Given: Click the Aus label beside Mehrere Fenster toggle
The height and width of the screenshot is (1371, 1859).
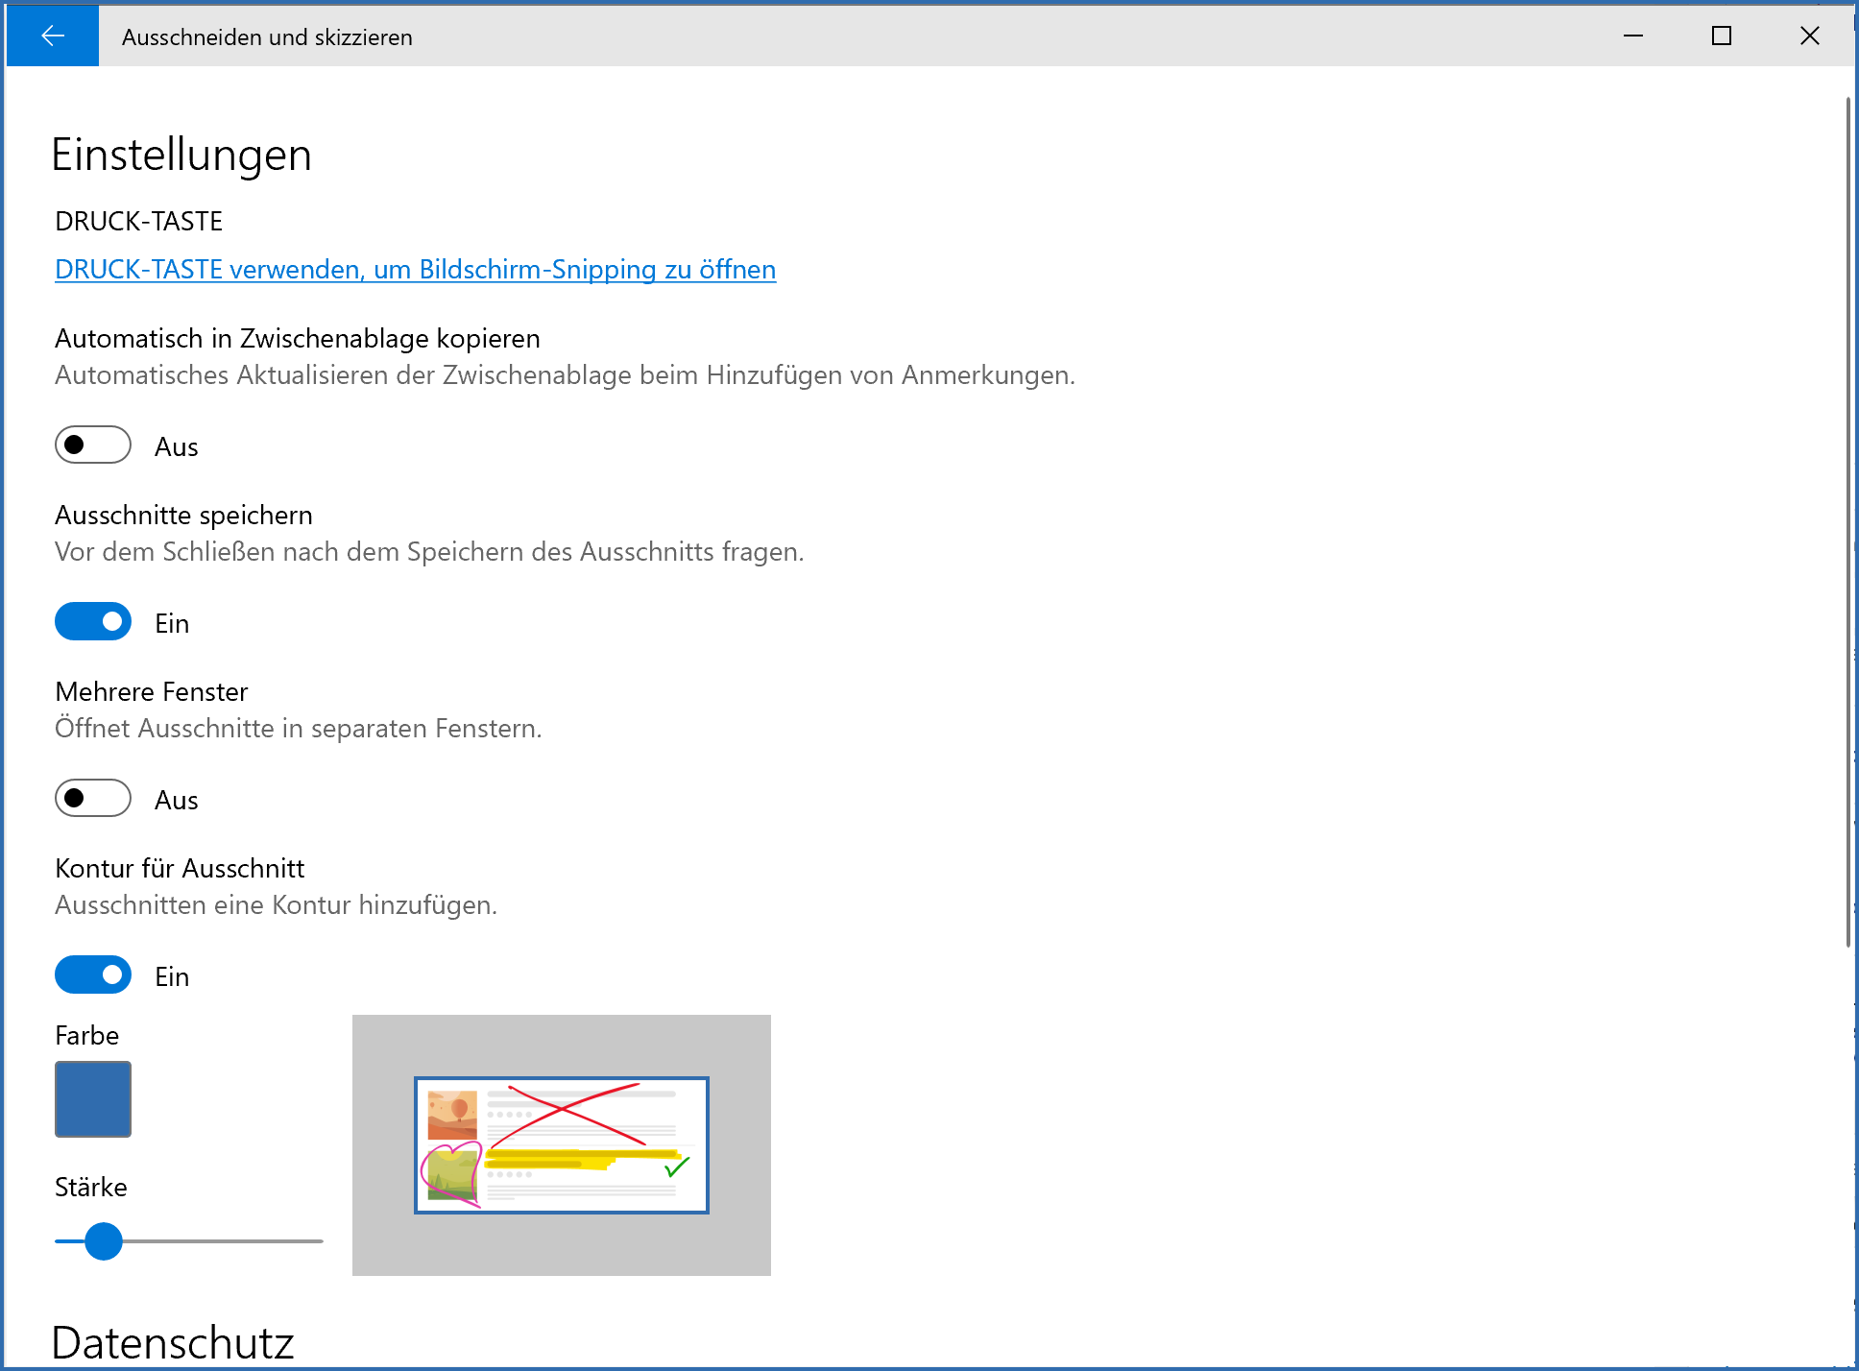Looking at the screenshot, I should tap(177, 801).
